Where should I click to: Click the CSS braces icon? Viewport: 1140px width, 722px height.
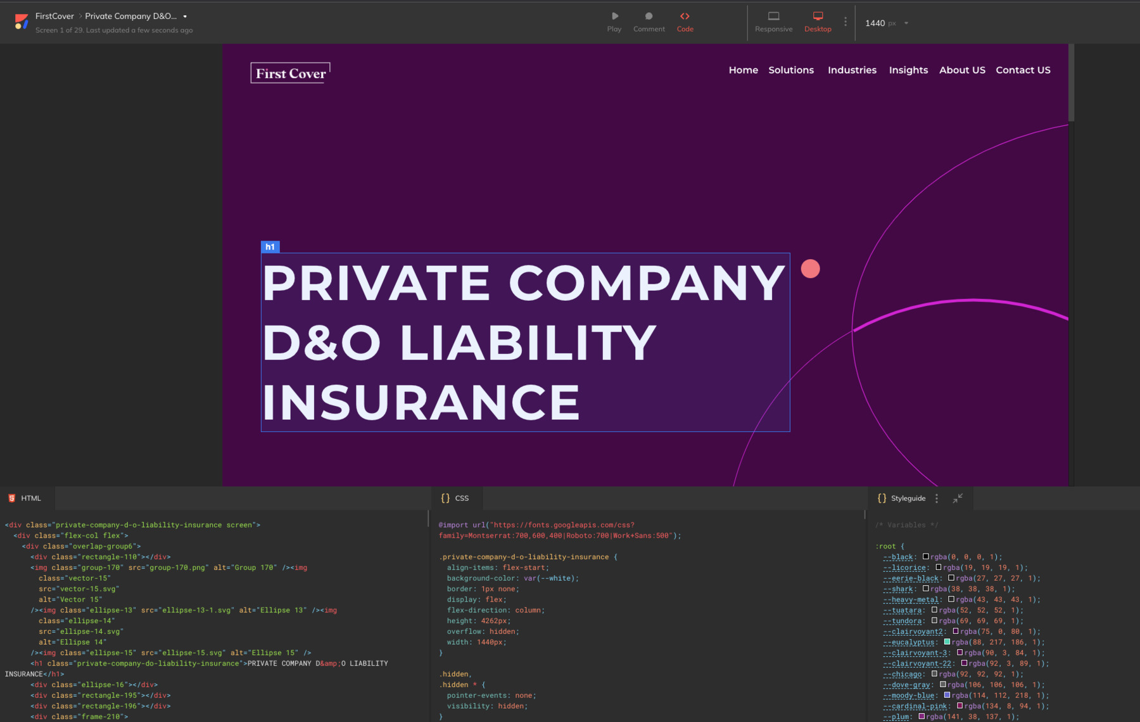pyautogui.click(x=445, y=498)
